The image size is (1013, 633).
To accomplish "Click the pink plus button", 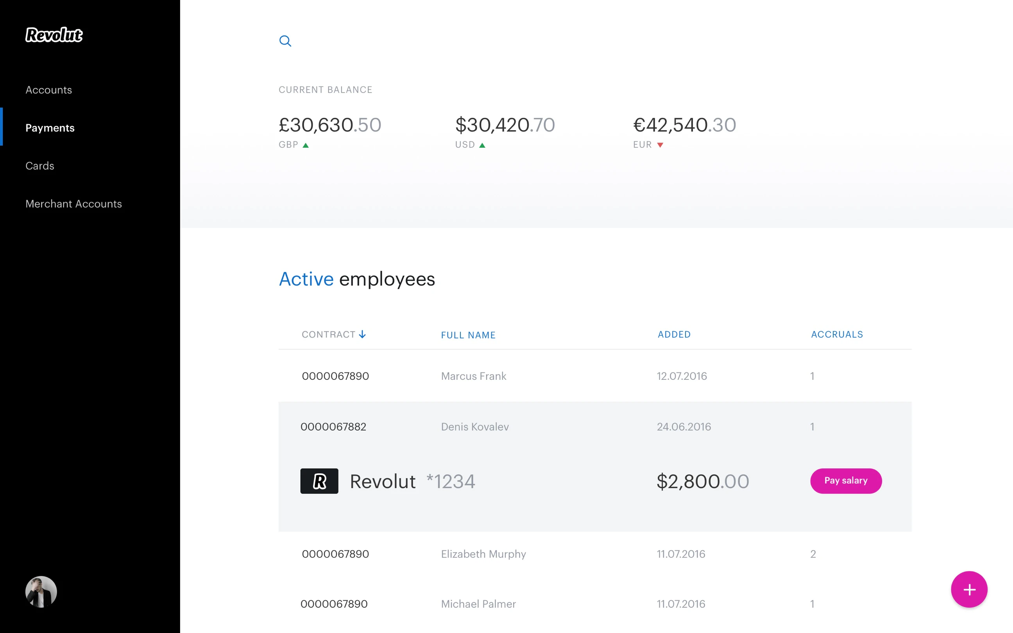I will tap(969, 589).
